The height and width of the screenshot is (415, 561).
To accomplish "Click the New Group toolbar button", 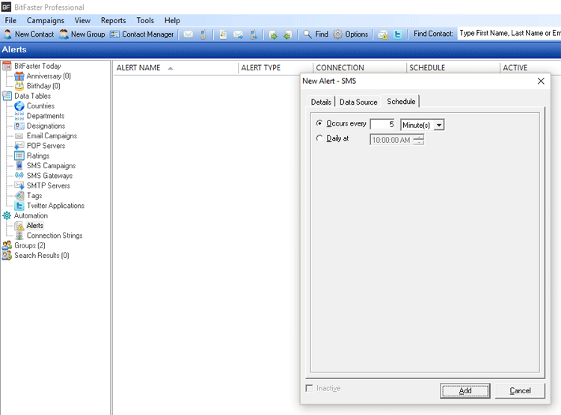I will [x=82, y=34].
